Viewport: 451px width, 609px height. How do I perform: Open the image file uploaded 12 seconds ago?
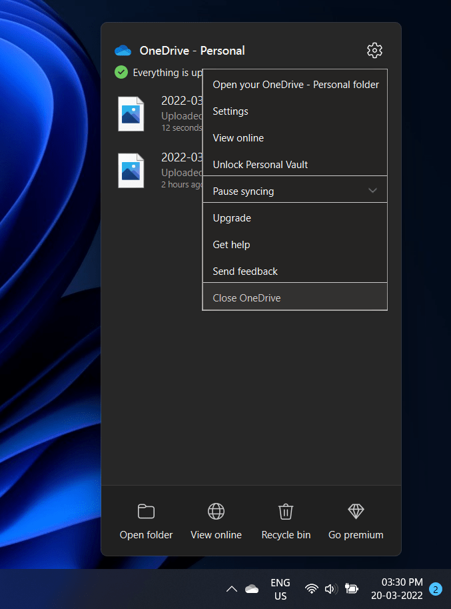[131, 114]
